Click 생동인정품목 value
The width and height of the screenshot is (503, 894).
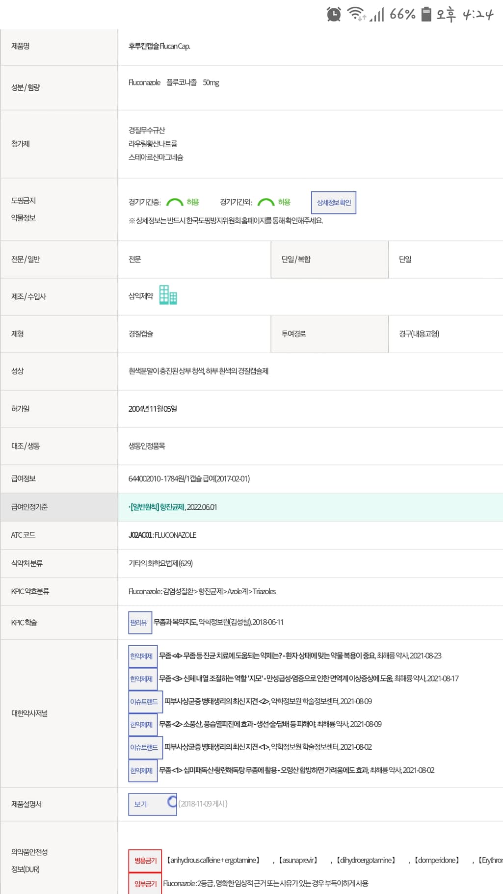click(x=147, y=446)
